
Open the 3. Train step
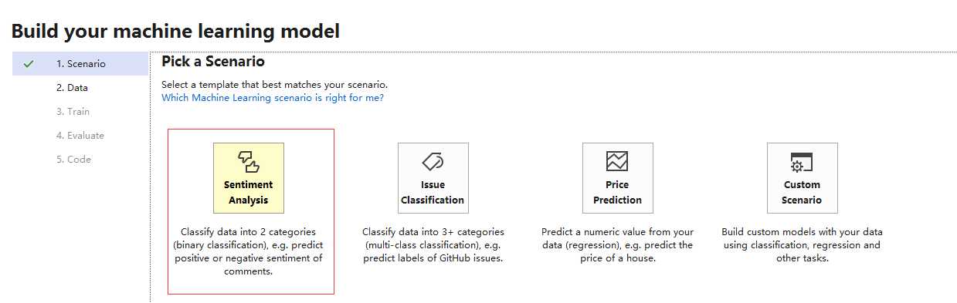(73, 112)
